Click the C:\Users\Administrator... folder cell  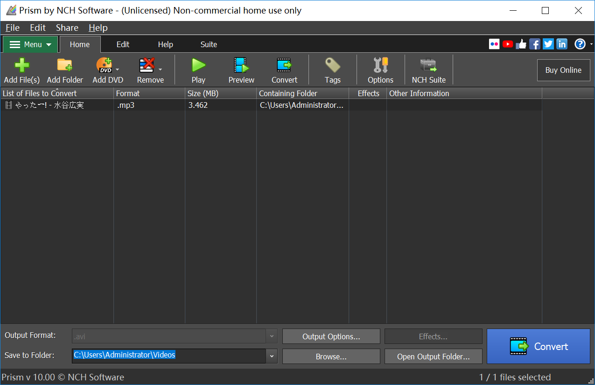pos(301,105)
